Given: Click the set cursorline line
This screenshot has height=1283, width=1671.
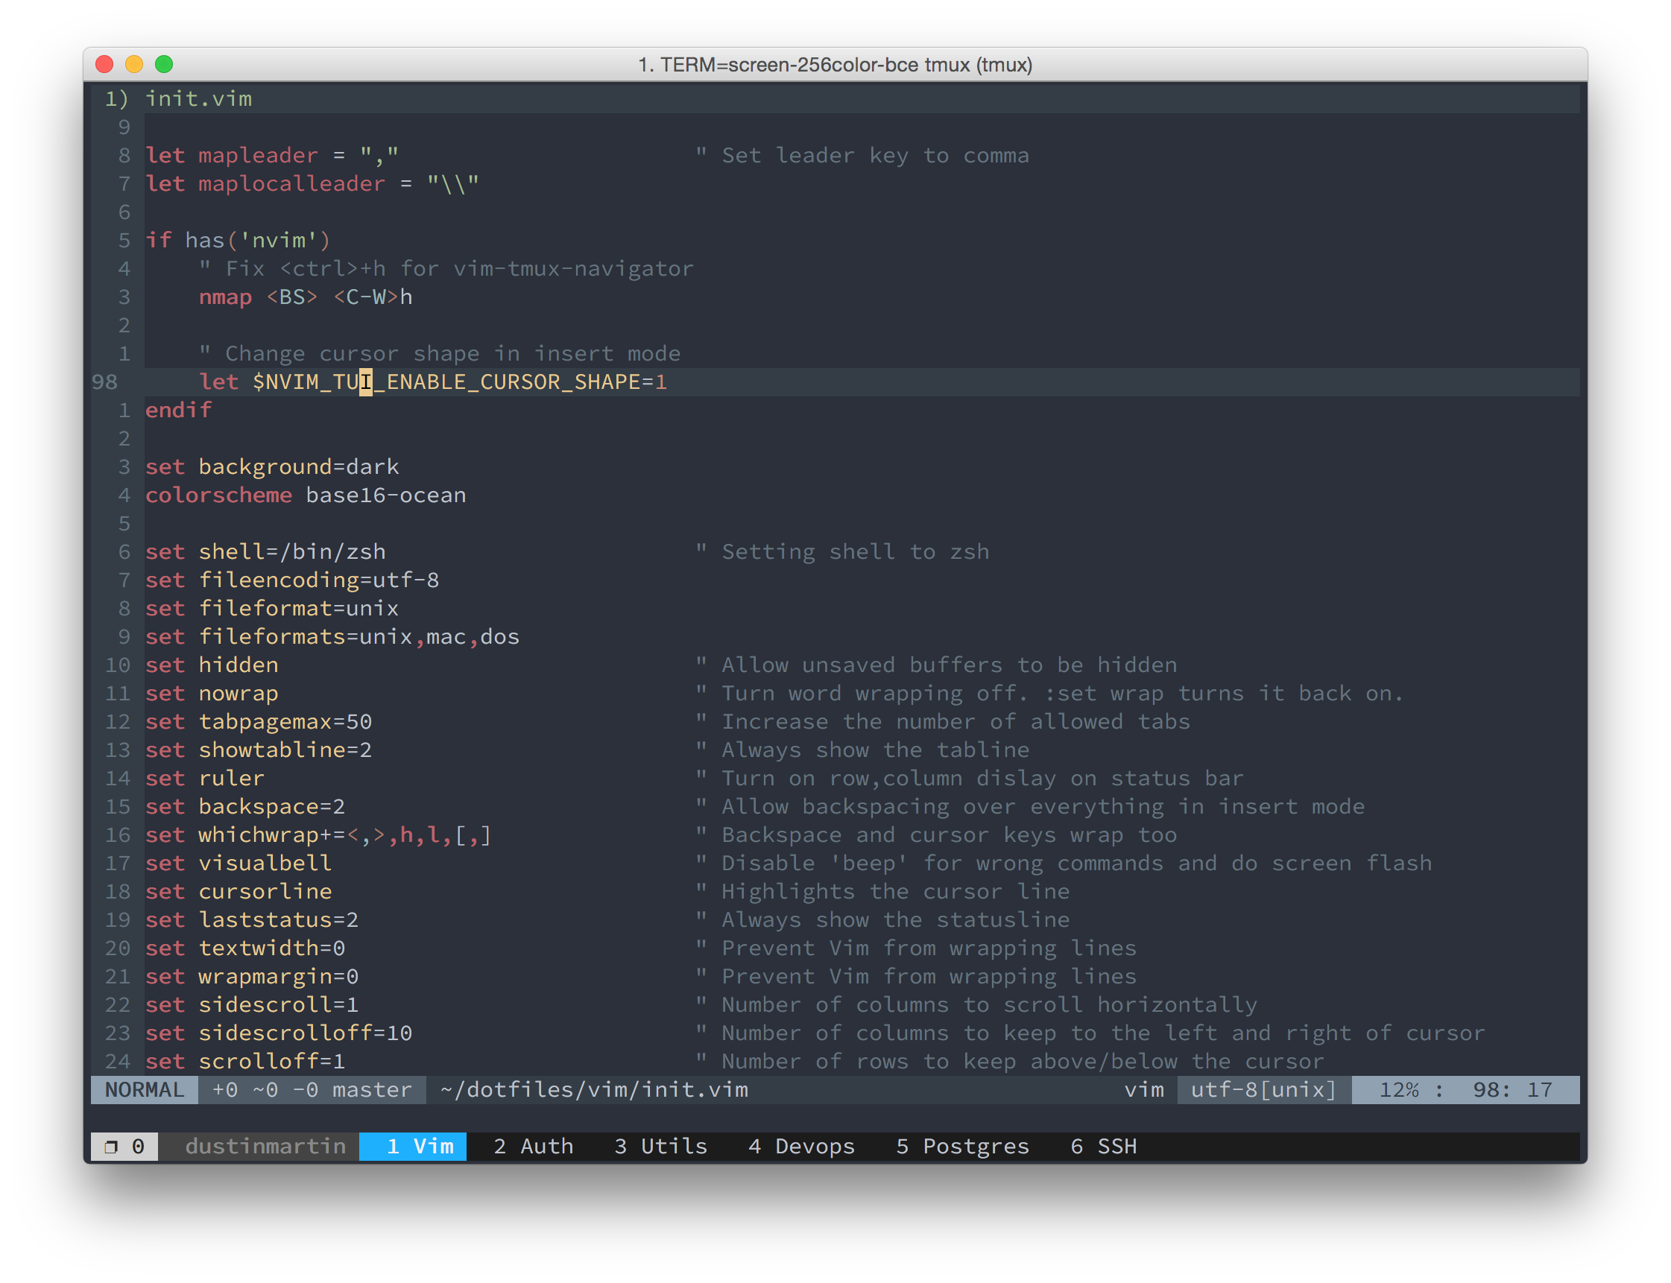Looking at the screenshot, I should click(239, 891).
